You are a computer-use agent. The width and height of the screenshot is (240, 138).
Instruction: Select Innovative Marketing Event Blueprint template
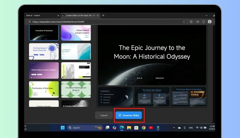[76, 89]
